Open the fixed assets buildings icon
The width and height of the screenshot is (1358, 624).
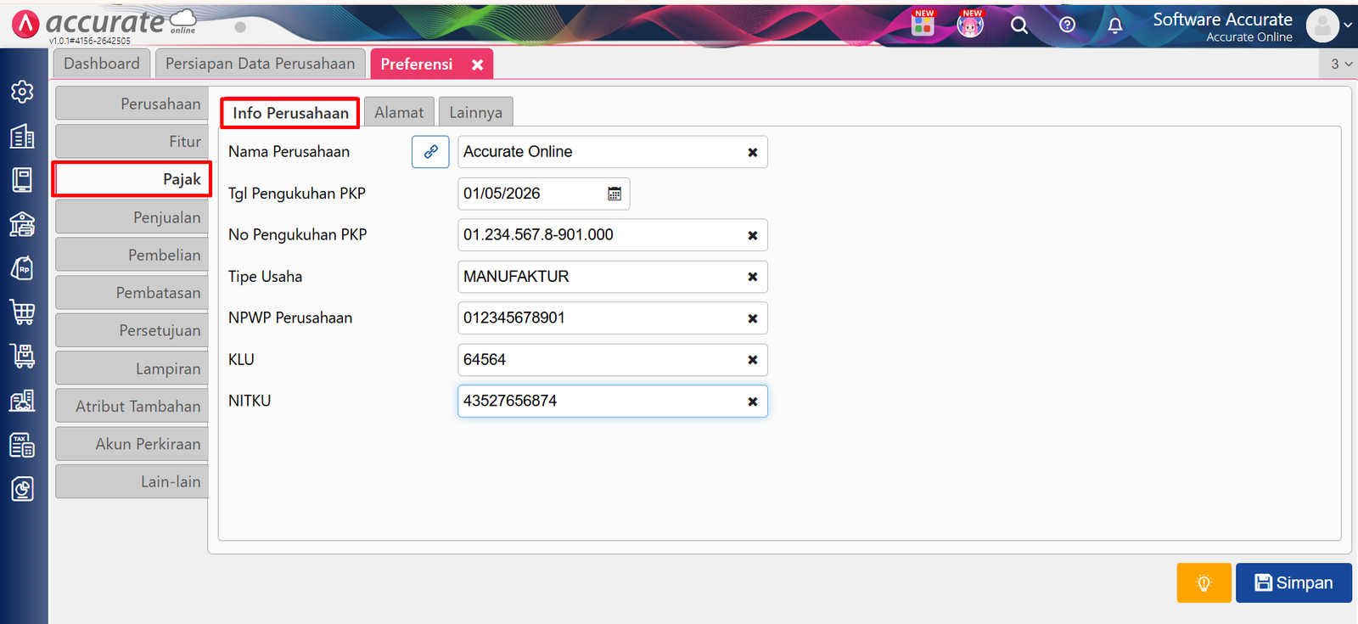(x=23, y=401)
